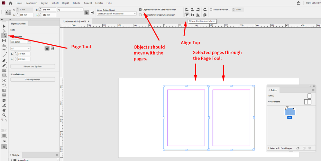
Task: Enable Musterseitenüberlagerung anzeigen checkbox
Action: 140,15
